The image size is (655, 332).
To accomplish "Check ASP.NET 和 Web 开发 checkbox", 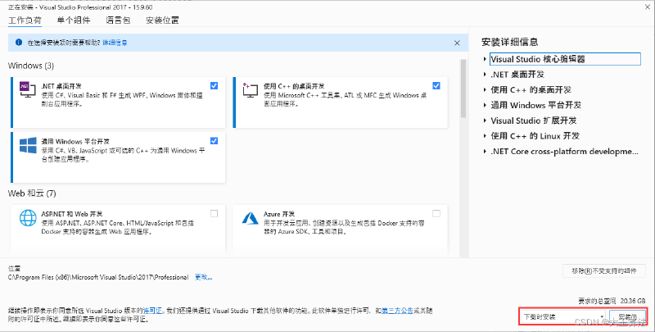I will coord(214,214).
